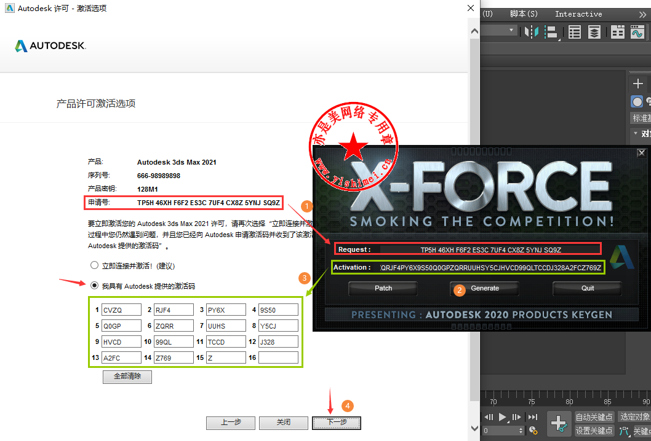Click the Quit button in X-Force
Viewport: 651px width, 441px height.
[x=587, y=288]
